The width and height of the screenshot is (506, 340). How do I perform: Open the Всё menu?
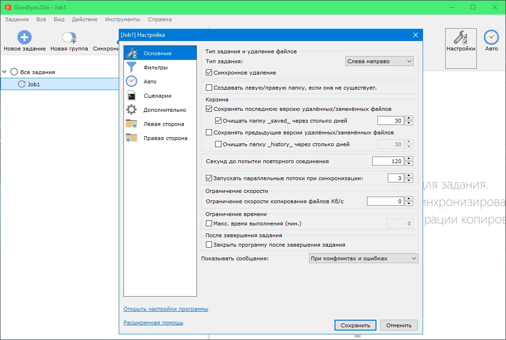41,19
